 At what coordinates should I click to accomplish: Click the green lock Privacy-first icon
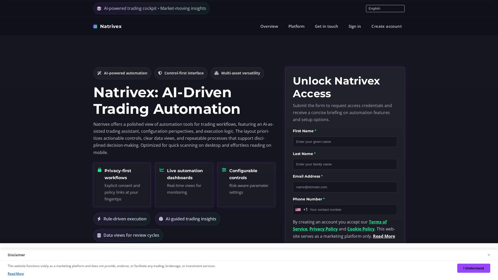(100, 170)
